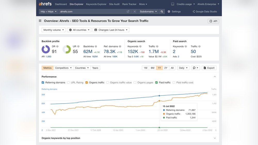Open Site Explorer

click(76, 4)
